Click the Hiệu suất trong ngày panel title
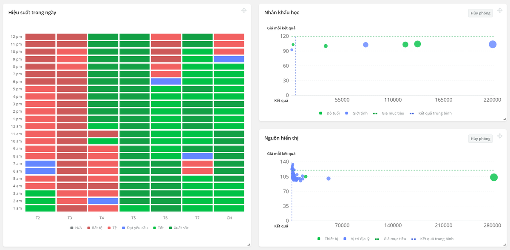 click(32, 12)
